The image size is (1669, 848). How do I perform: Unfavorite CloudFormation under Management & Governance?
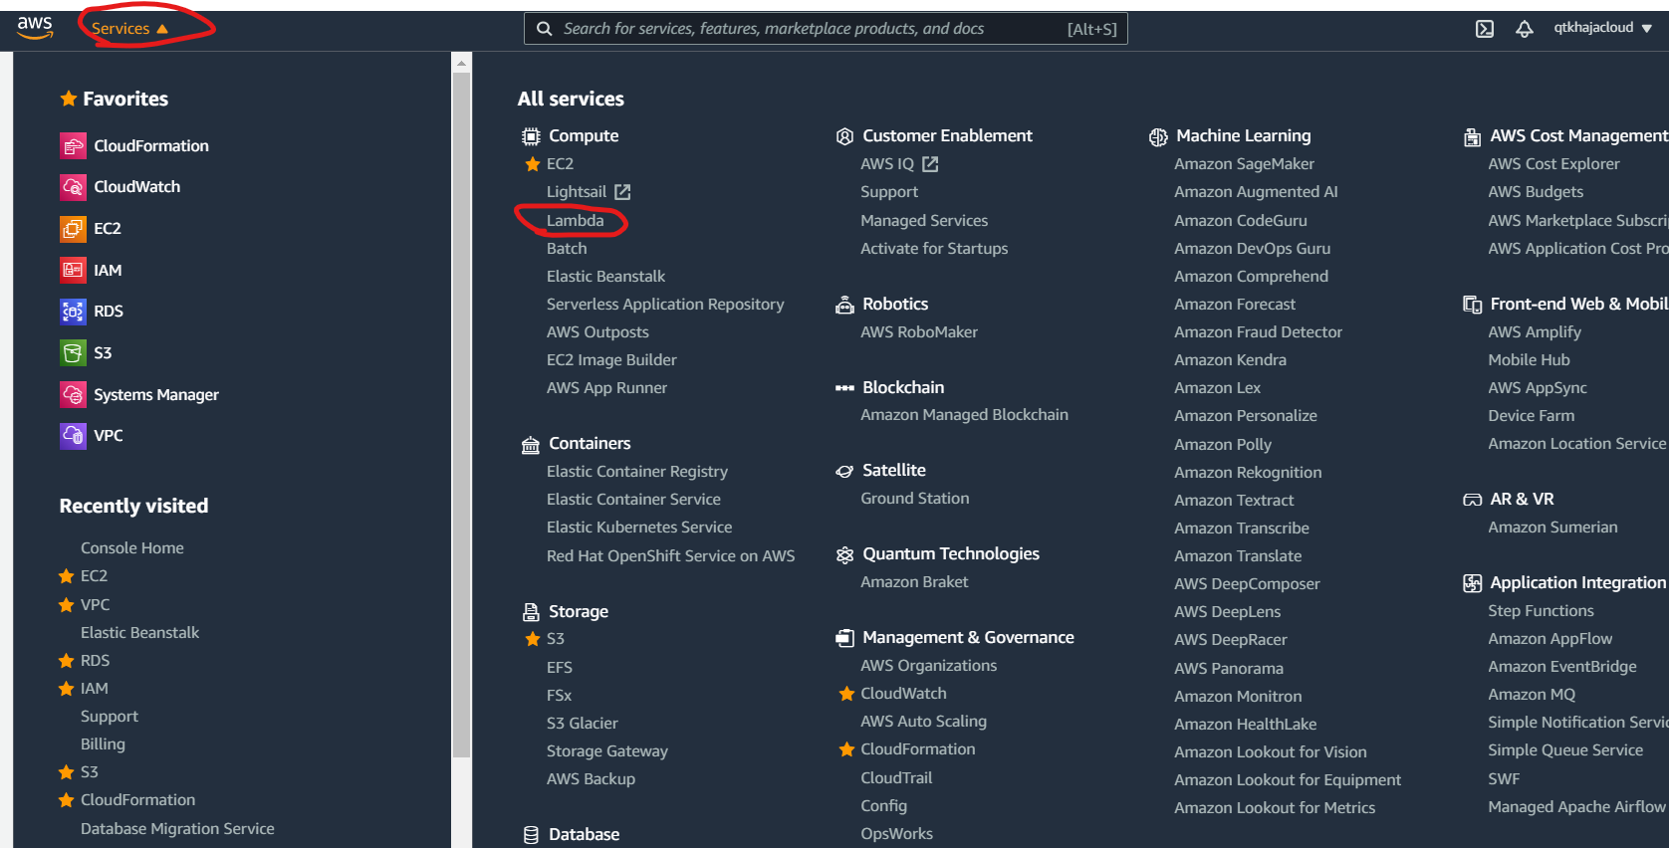pyautogui.click(x=847, y=749)
